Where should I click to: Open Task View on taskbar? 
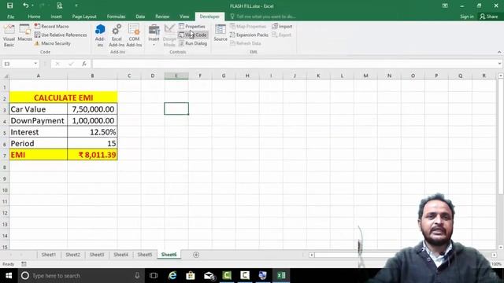[154, 276]
